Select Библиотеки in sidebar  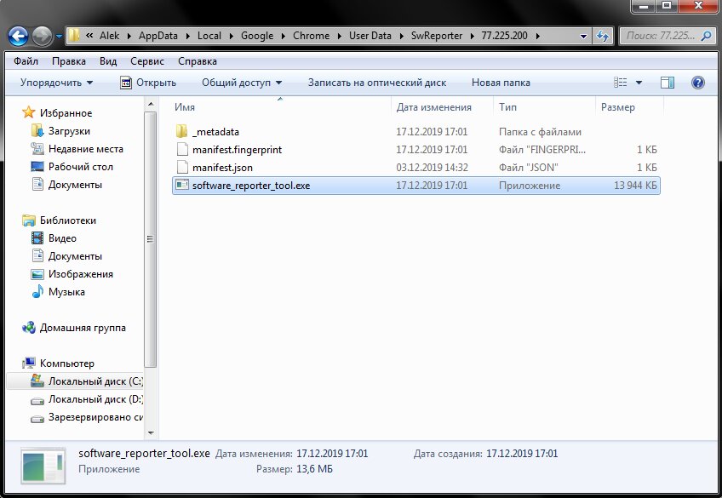pyautogui.click(x=68, y=220)
